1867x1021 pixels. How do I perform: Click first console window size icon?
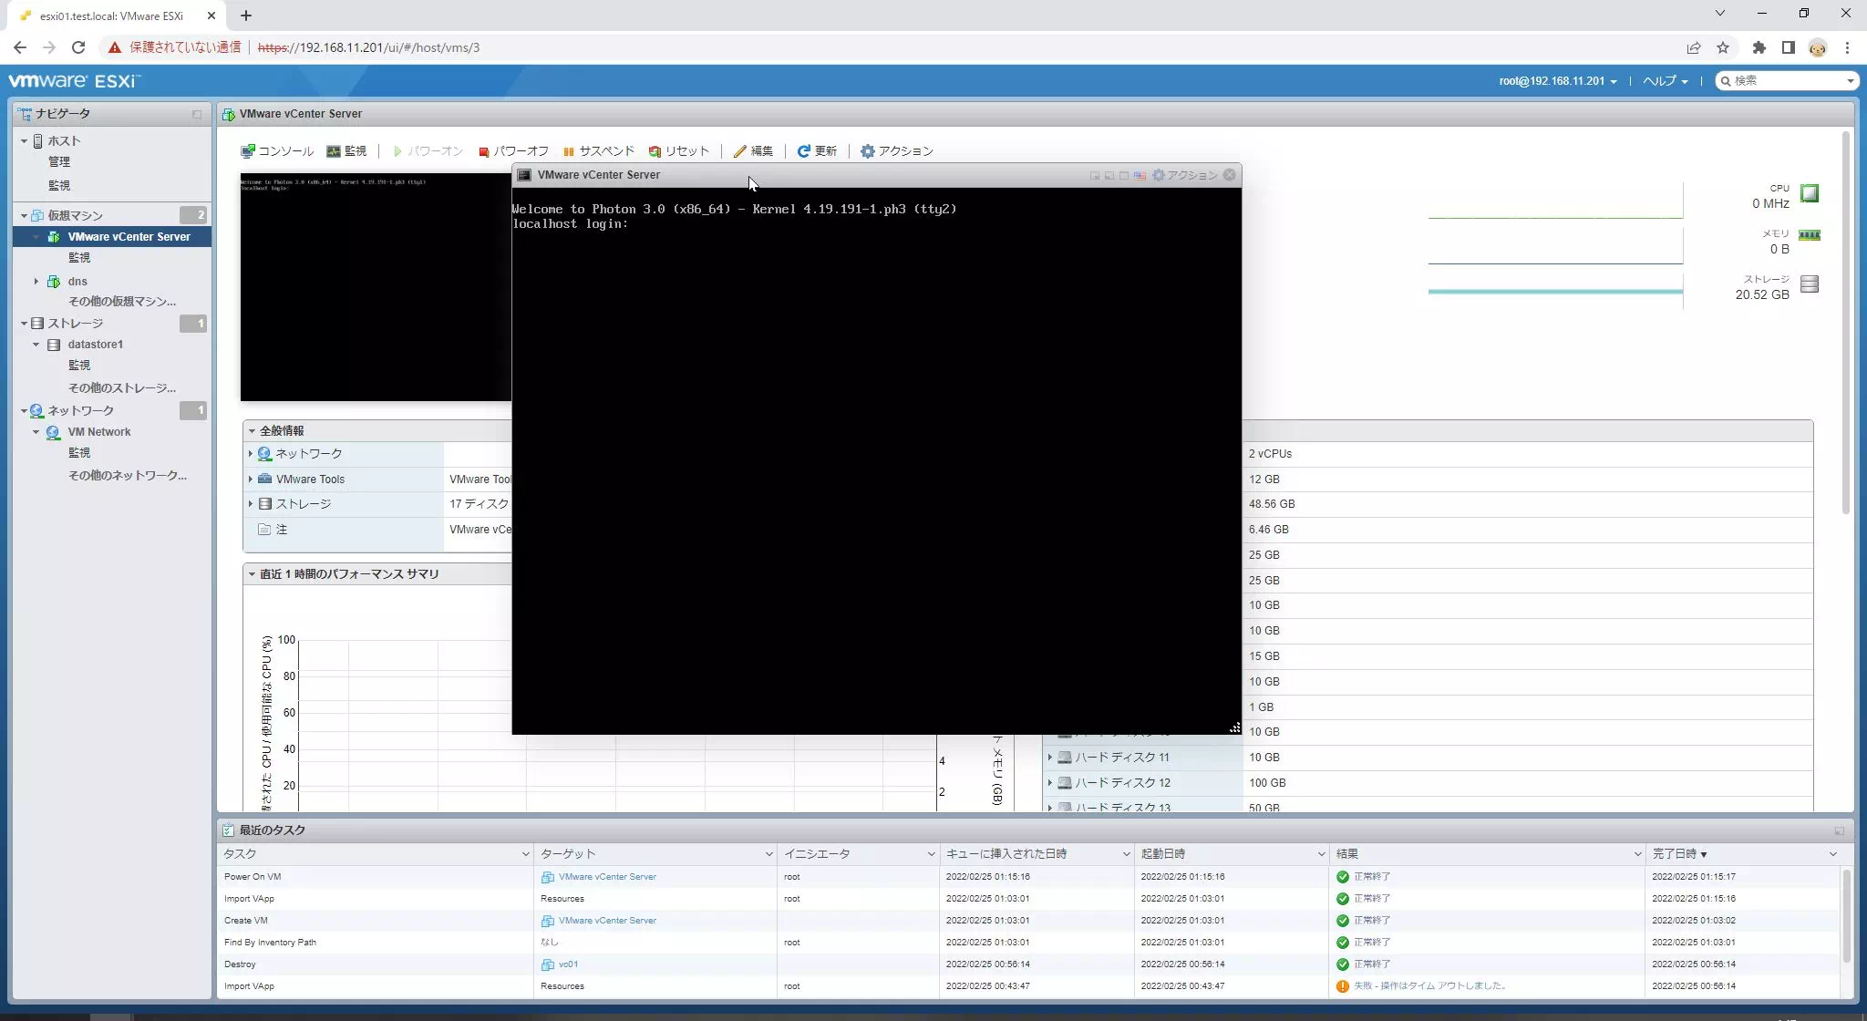[1095, 175]
